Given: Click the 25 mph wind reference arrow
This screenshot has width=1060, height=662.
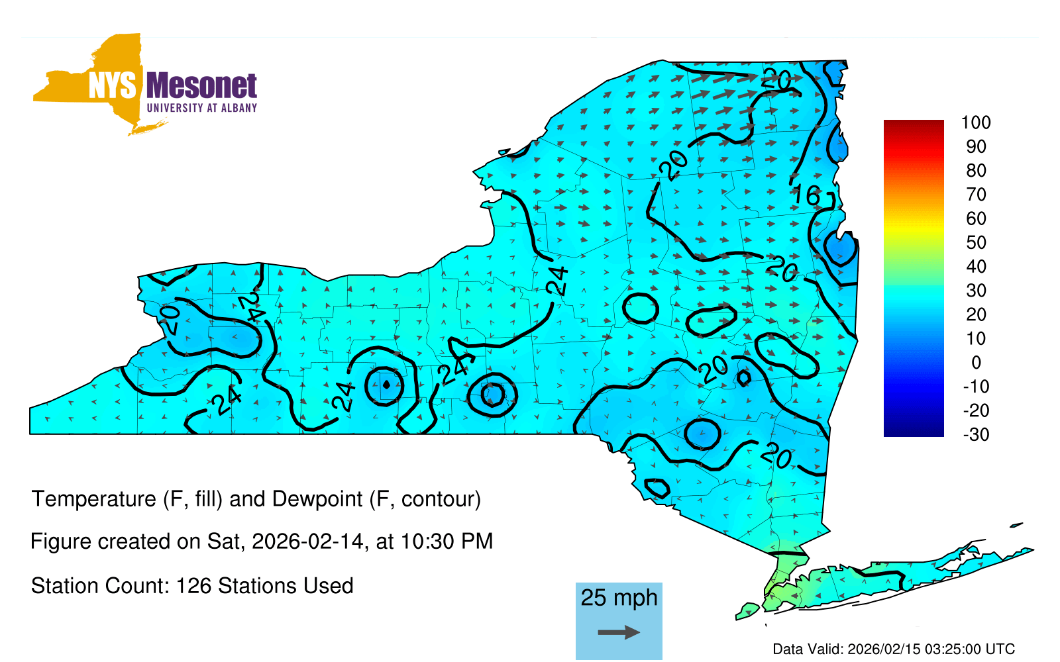Looking at the screenshot, I should click(x=619, y=632).
